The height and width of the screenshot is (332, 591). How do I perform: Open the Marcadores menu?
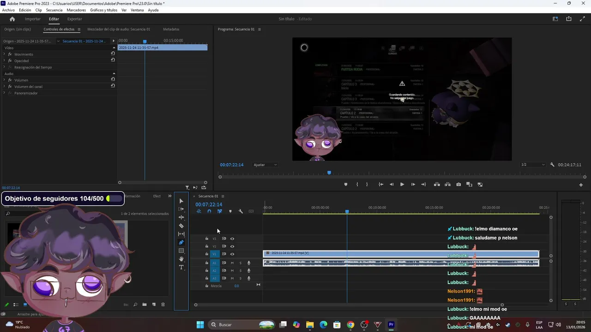point(76,10)
